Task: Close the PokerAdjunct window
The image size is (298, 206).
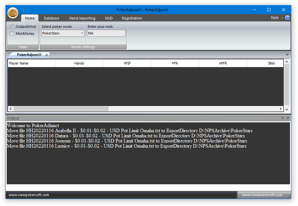Action: tap(284, 10)
